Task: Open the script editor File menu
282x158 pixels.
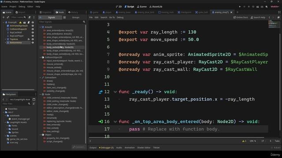Action: click(91, 18)
